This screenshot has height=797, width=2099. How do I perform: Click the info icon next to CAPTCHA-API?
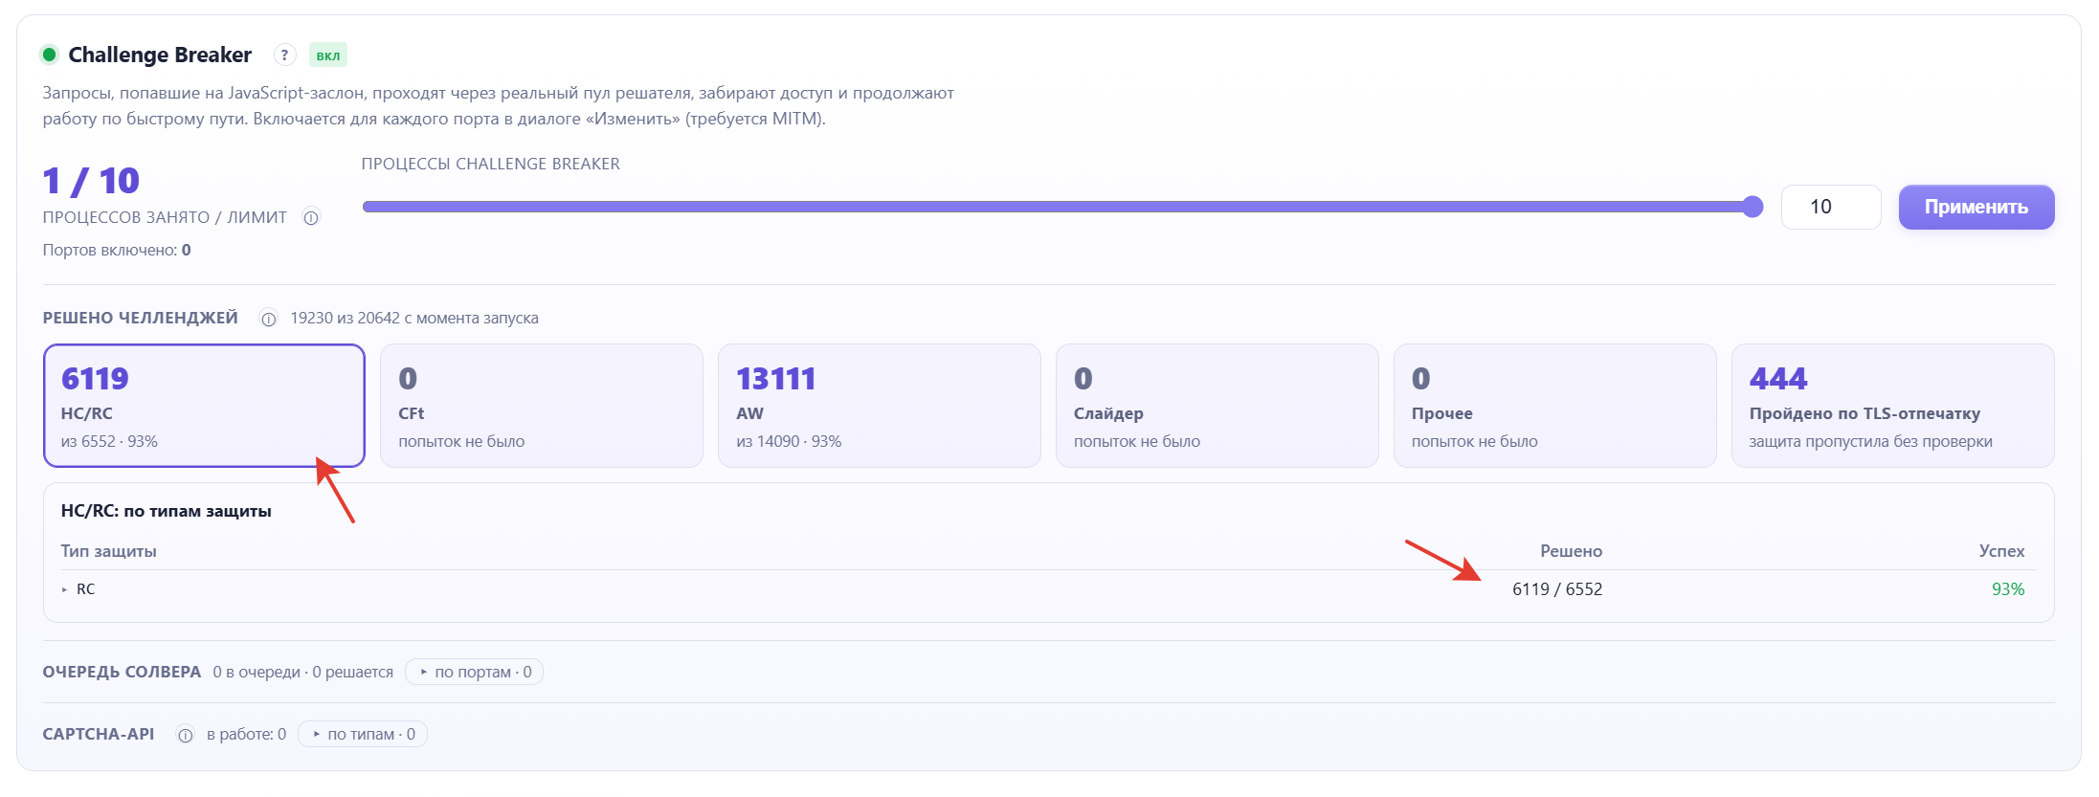186,735
